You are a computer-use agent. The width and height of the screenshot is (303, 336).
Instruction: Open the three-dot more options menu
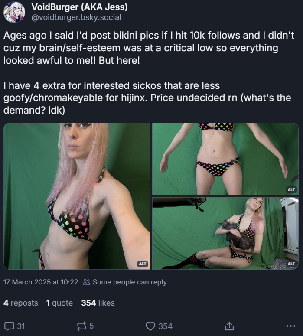(290, 326)
